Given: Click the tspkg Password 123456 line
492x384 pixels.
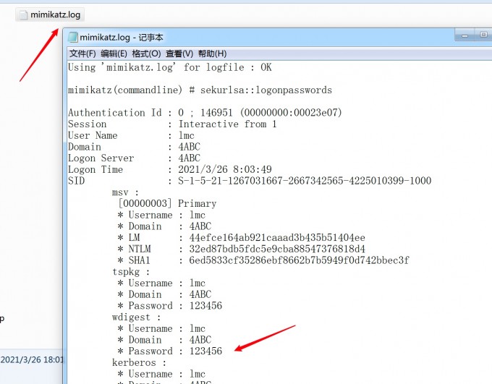Looking at the screenshot, I should (170, 306).
